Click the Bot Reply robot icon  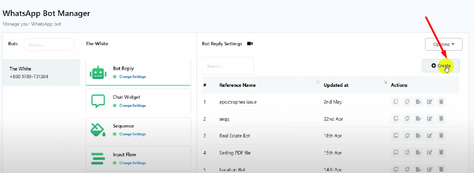(98, 73)
